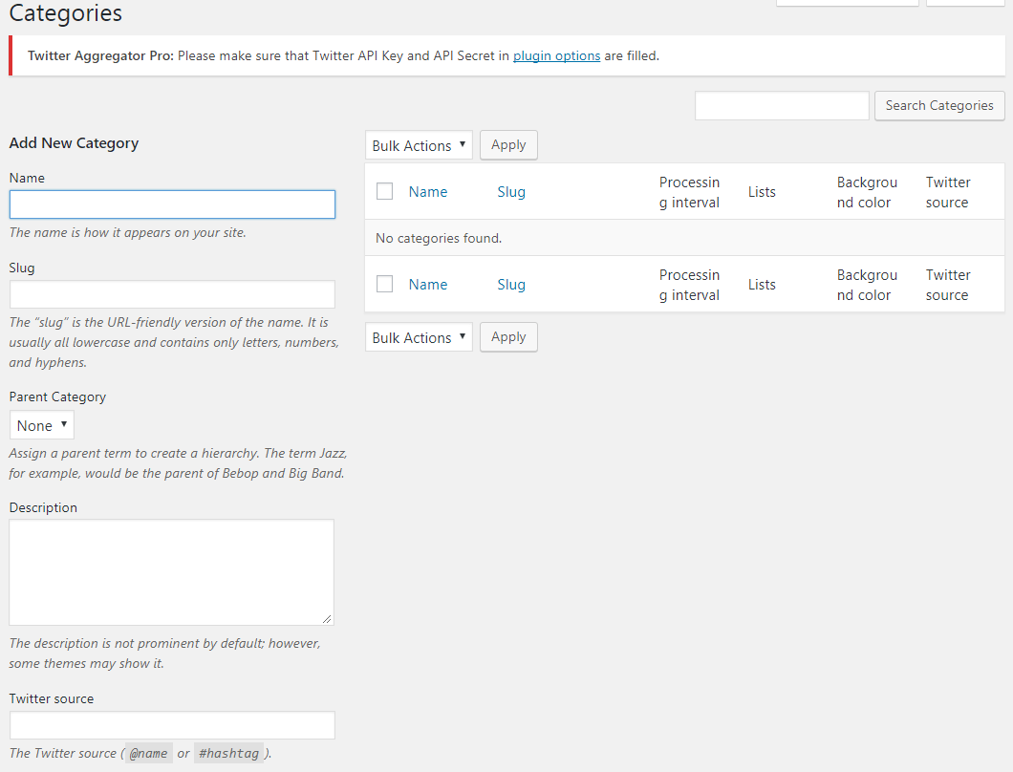
Task: Sort by Name using the header column link
Action: [x=428, y=192]
